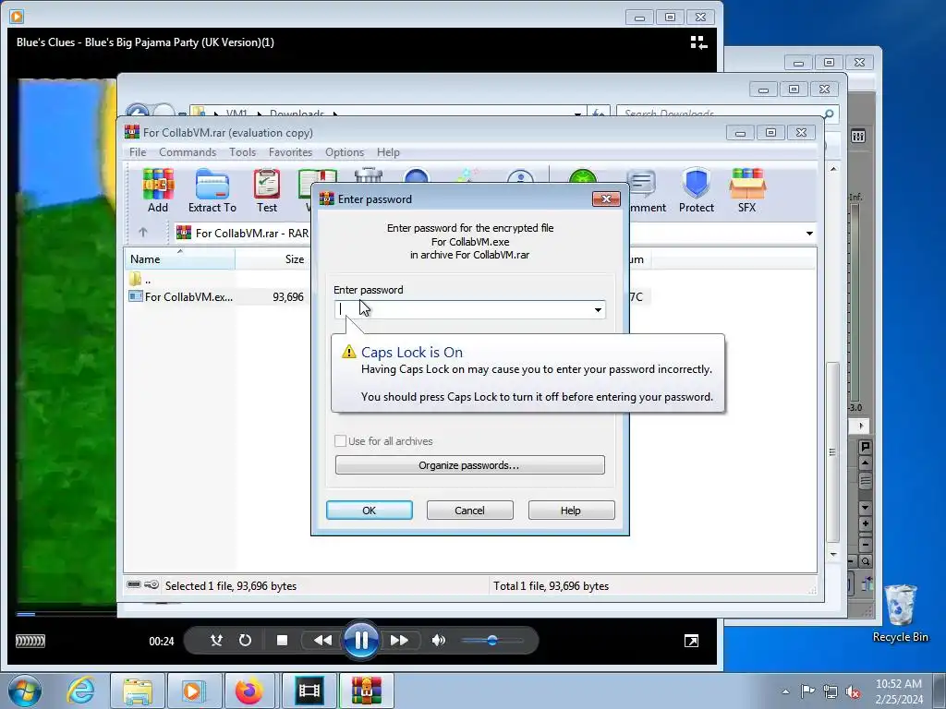Toggle the media player Shuffle button
The height and width of the screenshot is (709, 946).
click(216, 641)
